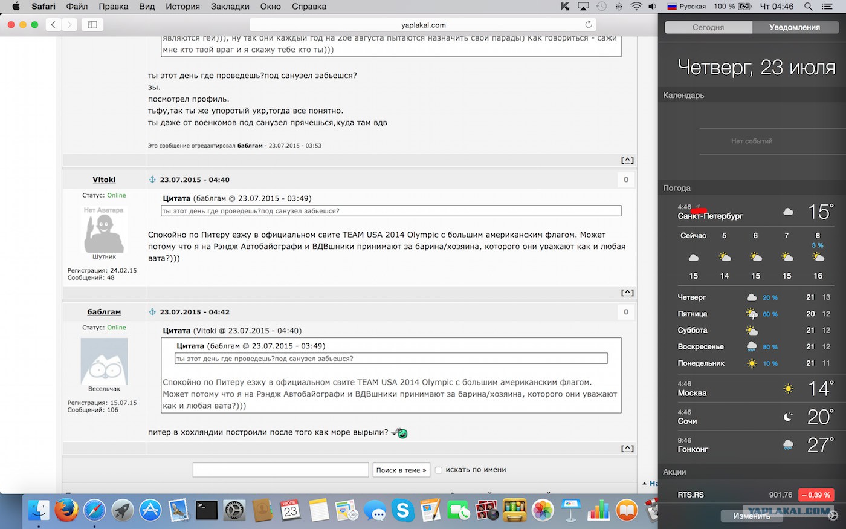The width and height of the screenshot is (846, 529).
Task: Check the 'искать по имени' checkbox
Action: coord(439,470)
